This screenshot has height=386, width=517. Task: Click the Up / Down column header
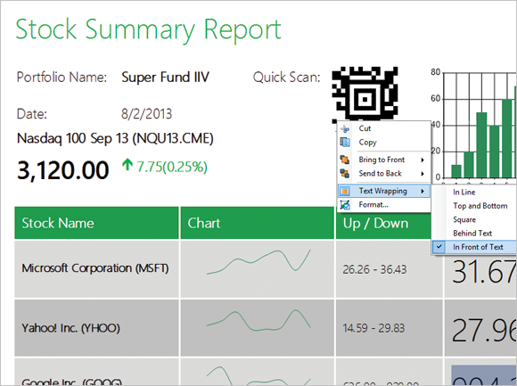[x=375, y=223]
